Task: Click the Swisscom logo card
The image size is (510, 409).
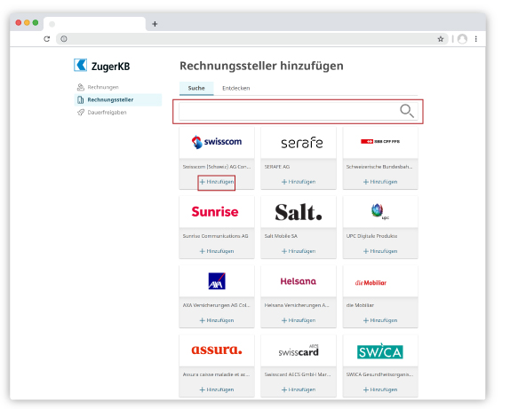Action: tap(217, 142)
